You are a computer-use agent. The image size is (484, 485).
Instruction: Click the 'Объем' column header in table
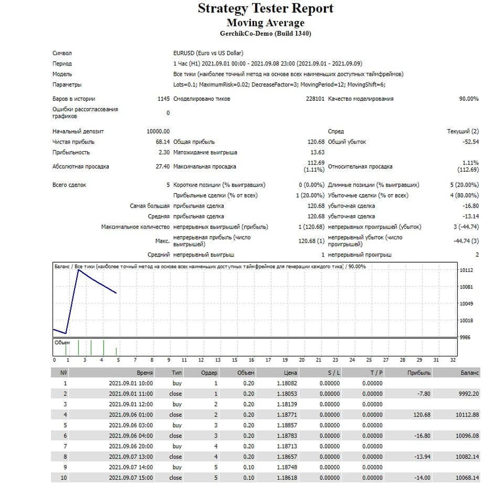[x=246, y=373]
